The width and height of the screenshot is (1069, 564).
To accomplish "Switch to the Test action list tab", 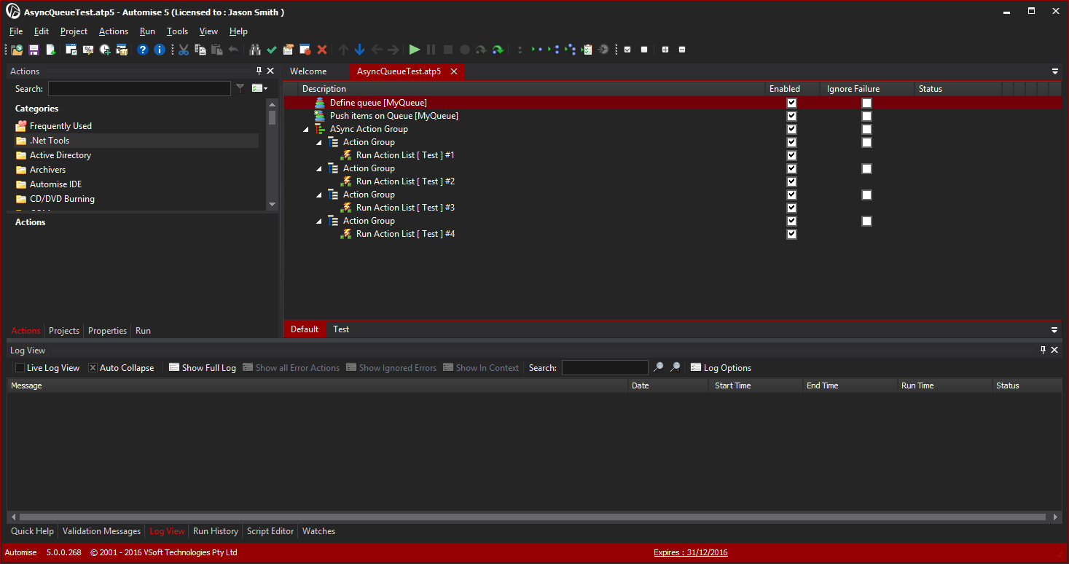I will tap(341, 329).
